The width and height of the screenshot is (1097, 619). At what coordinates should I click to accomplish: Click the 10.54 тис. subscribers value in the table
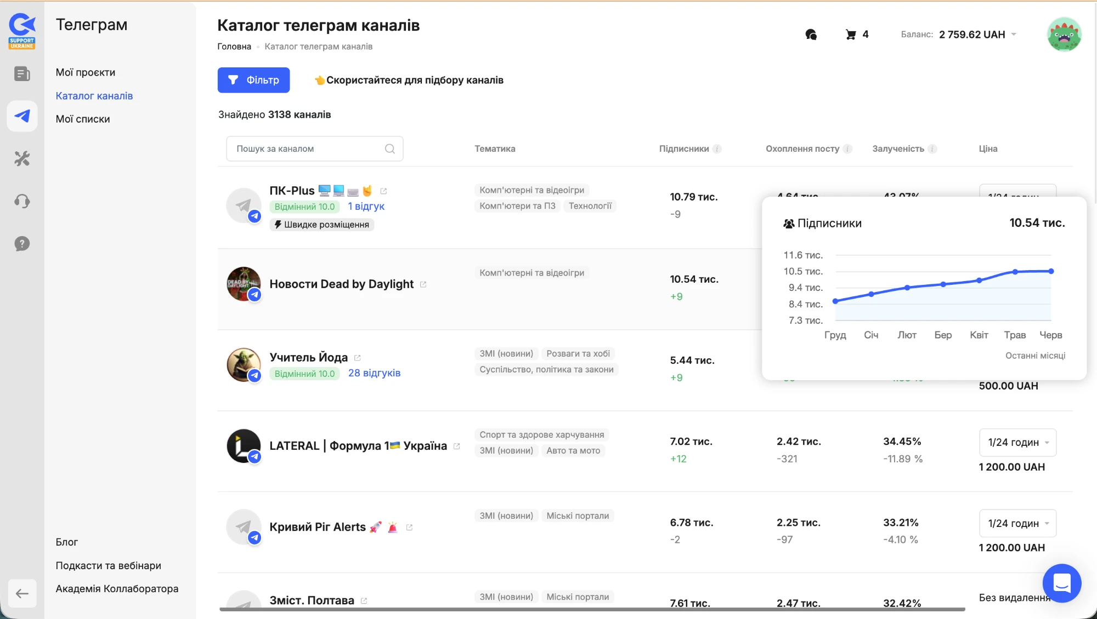coord(694,279)
